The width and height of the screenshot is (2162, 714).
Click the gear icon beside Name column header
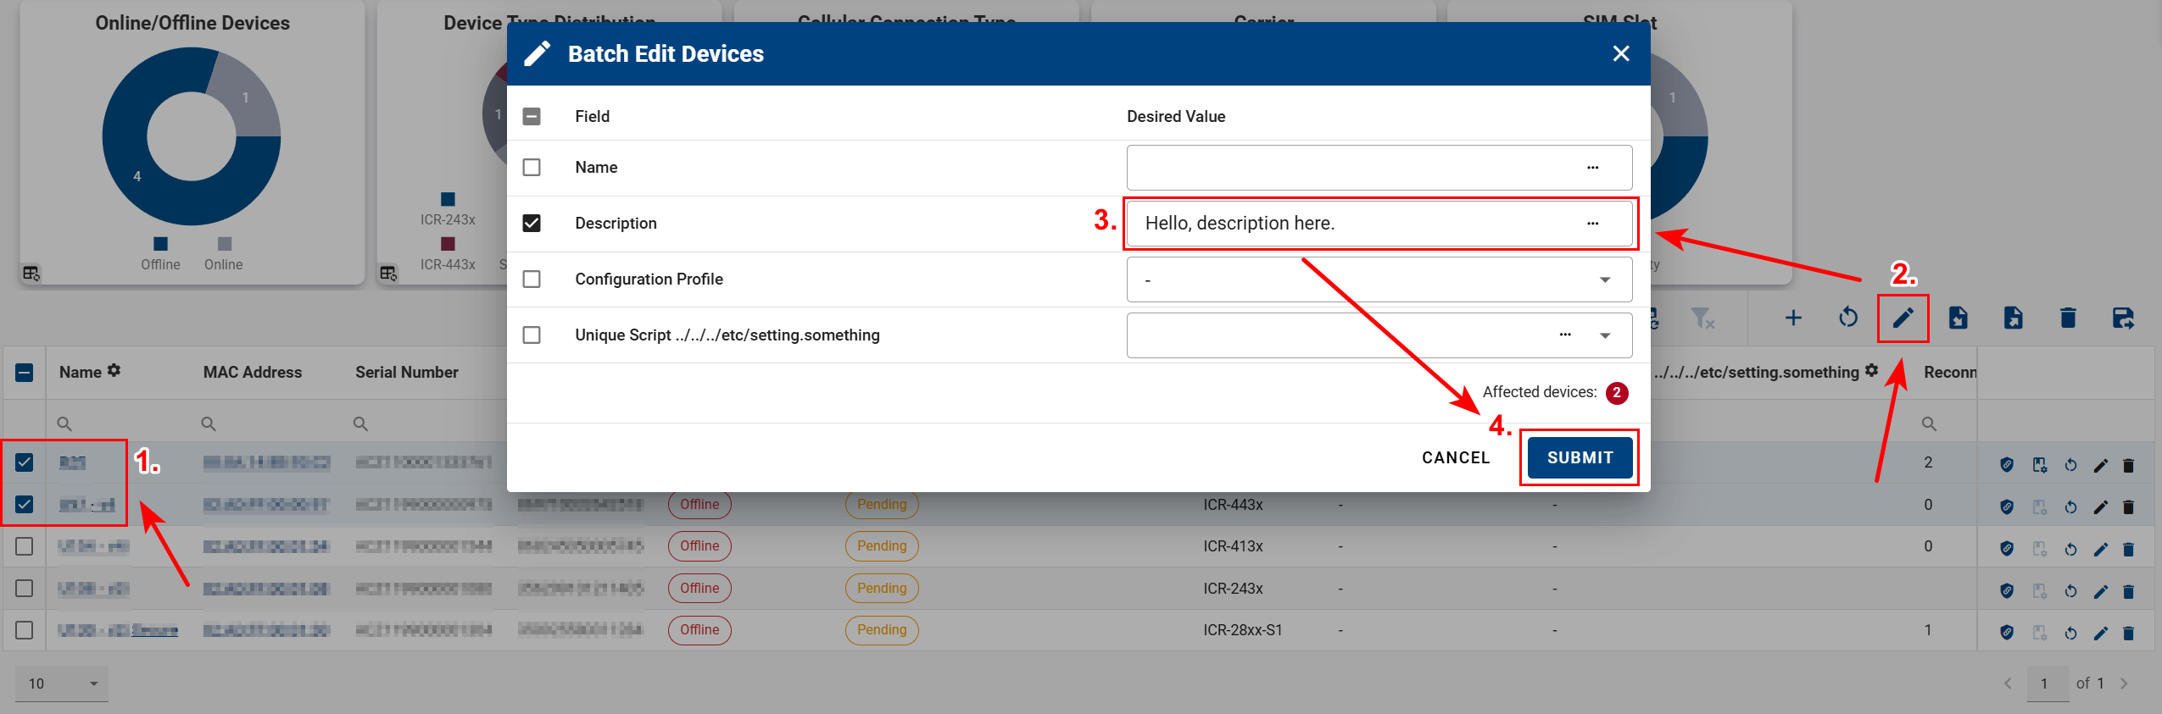(x=114, y=371)
